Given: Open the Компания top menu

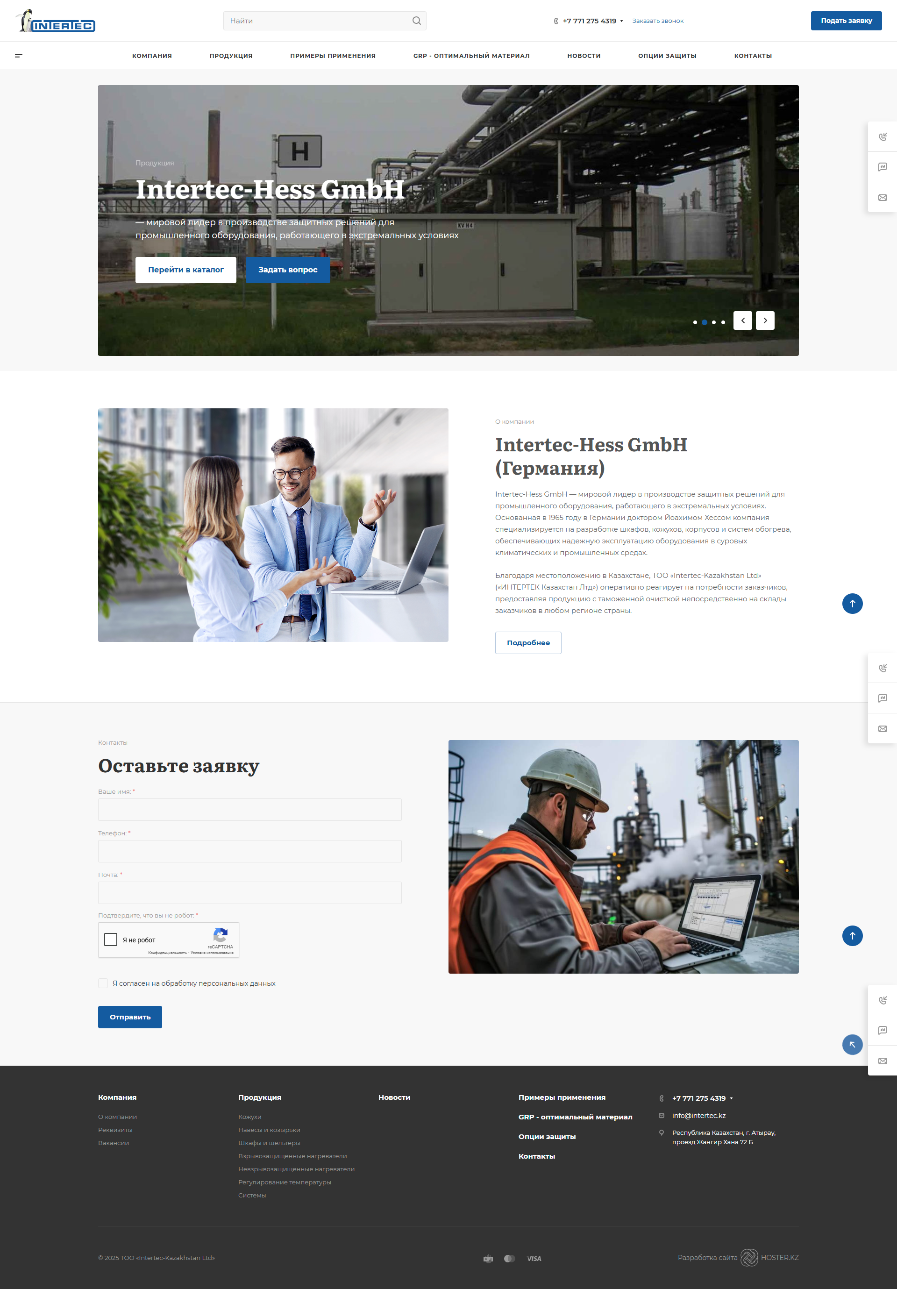Looking at the screenshot, I should (152, 56).
